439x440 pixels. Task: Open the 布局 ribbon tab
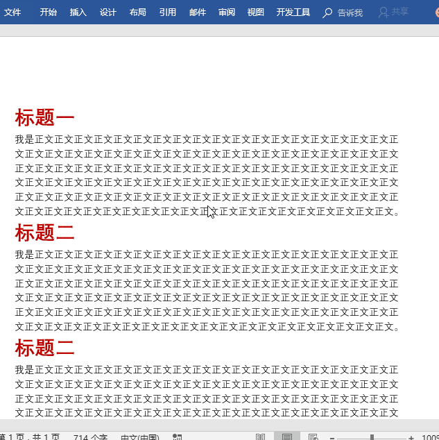[137, 12]
